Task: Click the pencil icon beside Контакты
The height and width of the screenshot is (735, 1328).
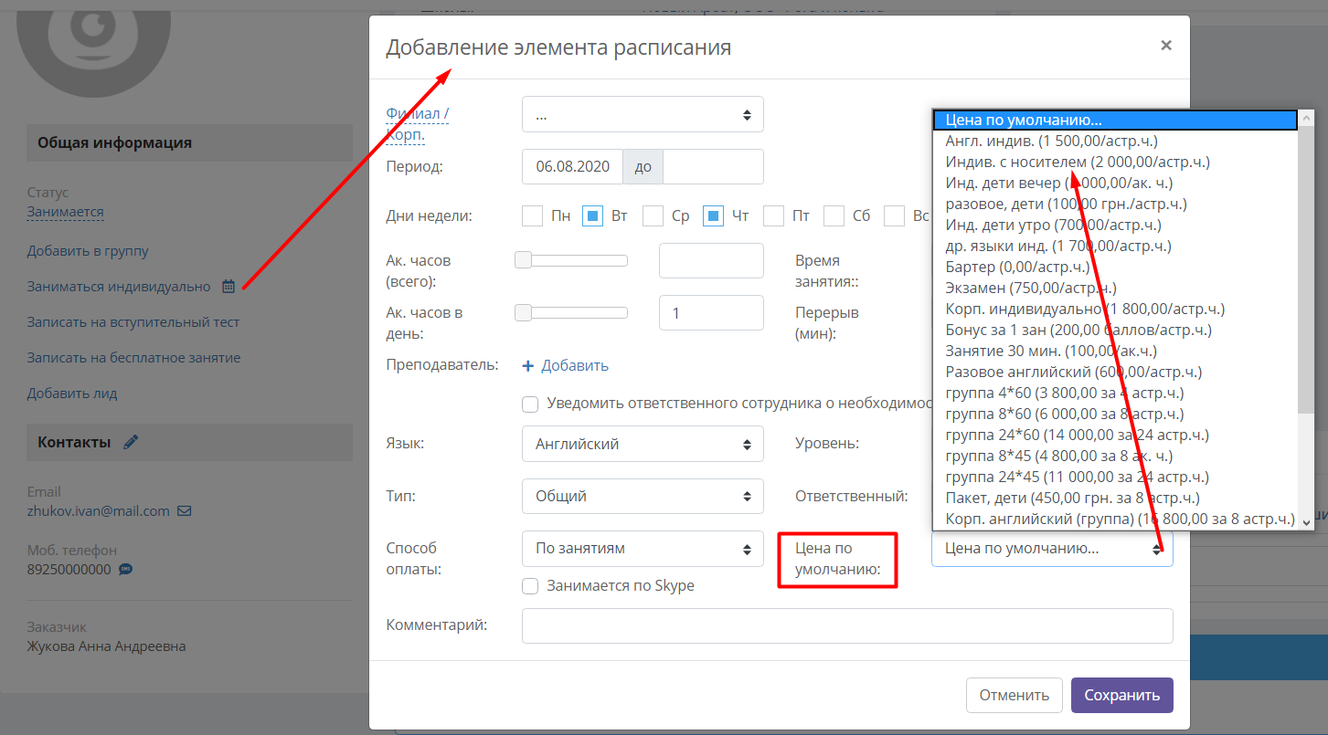Action: pos(131,442)
